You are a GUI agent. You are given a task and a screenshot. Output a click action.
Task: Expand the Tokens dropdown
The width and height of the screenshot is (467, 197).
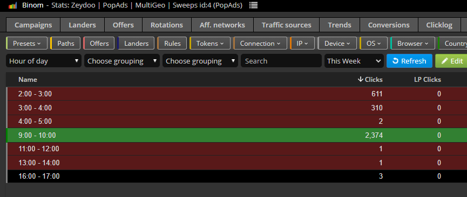point(210,44)
